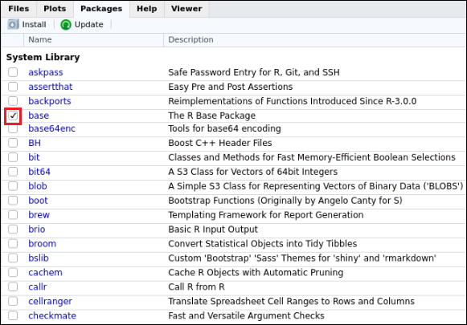
Task: Load the broom package via checkbox
Action: pyautogui.click(x=13, y=243)
